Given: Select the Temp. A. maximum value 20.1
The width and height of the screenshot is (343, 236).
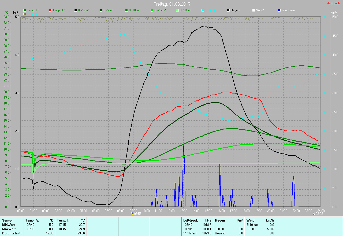Looking at the screenshot, I should pos(50,229).
